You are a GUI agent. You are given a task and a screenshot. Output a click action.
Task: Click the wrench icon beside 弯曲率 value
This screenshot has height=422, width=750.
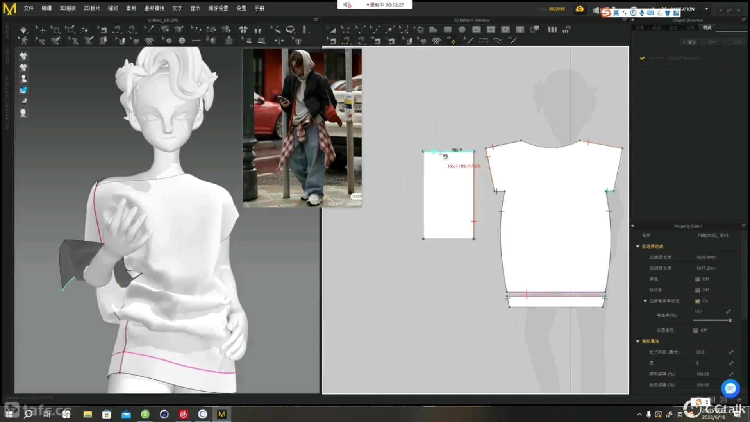click(x=728, y=311)
